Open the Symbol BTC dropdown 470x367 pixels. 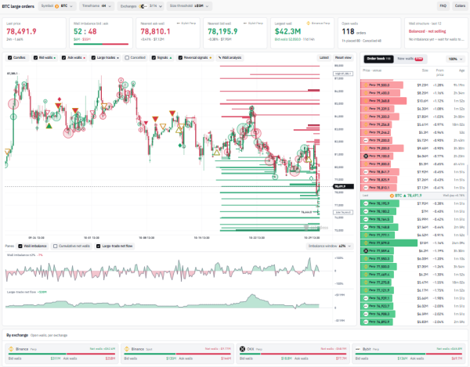[x=57, y=6]
